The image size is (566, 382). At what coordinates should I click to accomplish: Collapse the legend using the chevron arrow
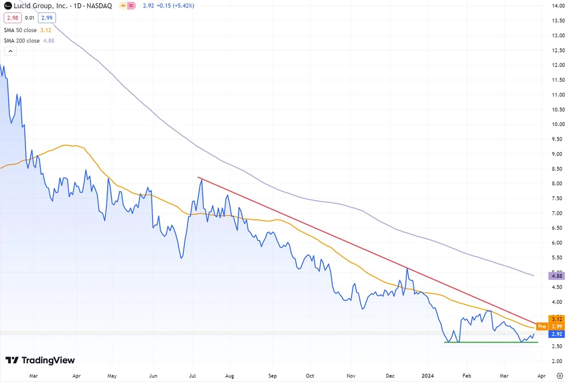pyautogui.click(x=10, y=51)
